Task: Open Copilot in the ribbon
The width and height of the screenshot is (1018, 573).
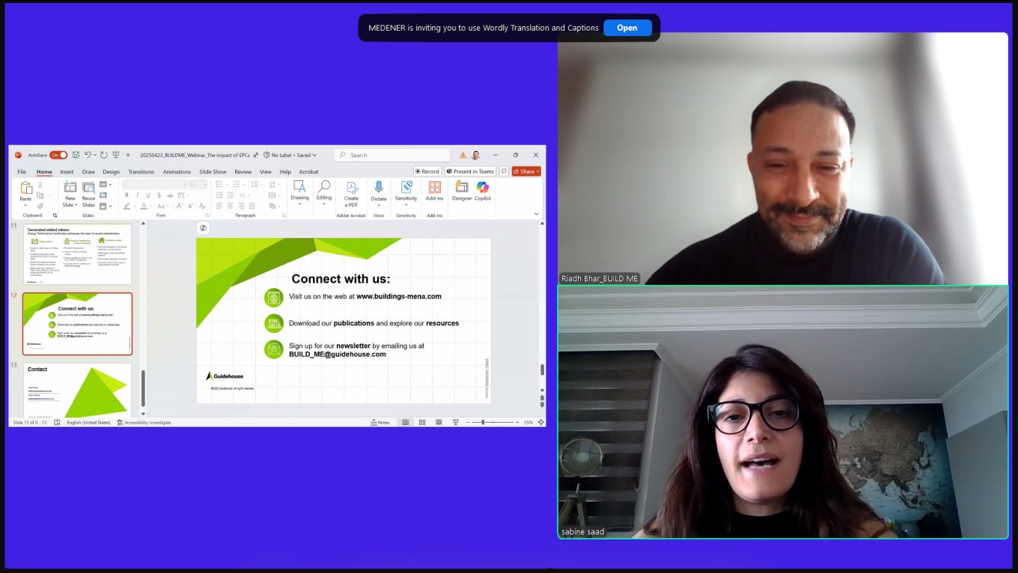Action: tap(483, 191)
